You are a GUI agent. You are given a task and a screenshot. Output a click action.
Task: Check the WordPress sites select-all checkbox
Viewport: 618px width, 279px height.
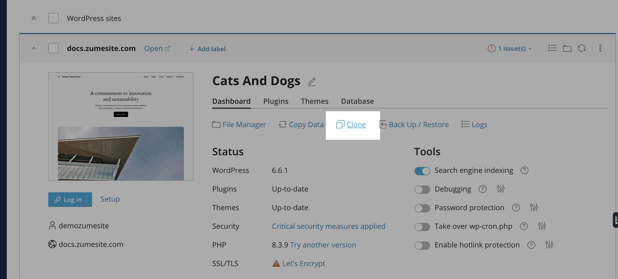pyautogui.click(x=53, y=18)
